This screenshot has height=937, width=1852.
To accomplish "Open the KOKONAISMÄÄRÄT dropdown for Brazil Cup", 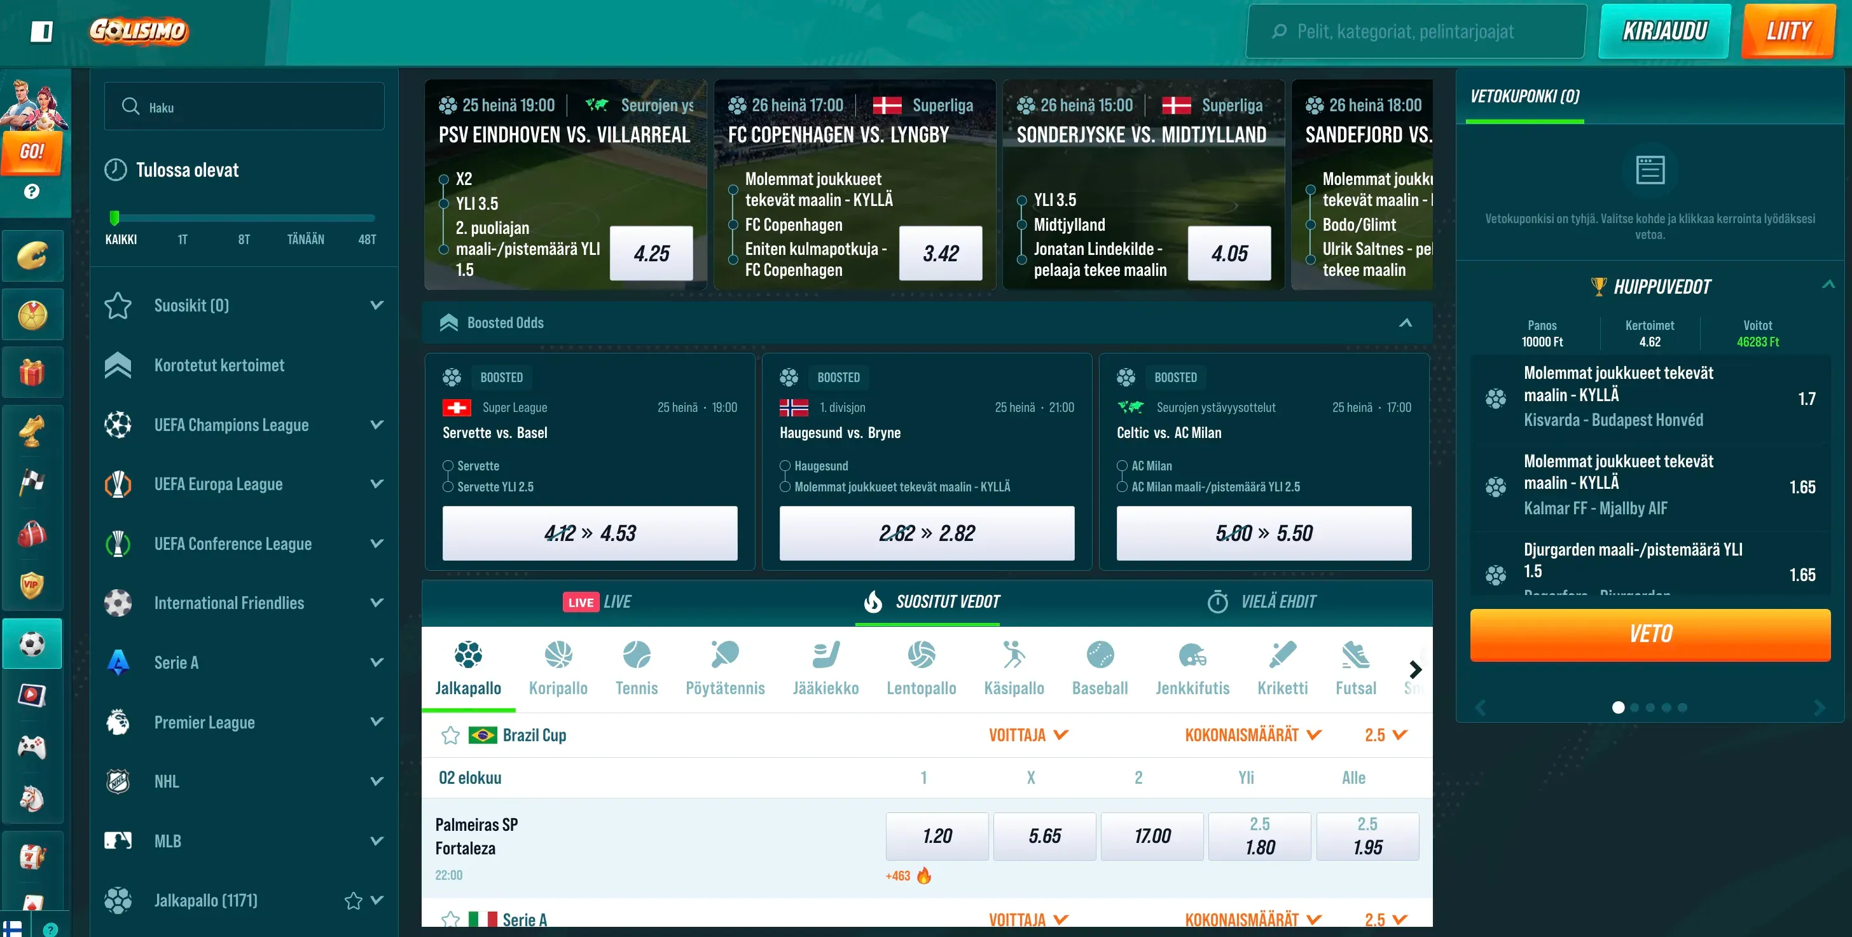I will pyautogui.click(x=1253, y=735).
